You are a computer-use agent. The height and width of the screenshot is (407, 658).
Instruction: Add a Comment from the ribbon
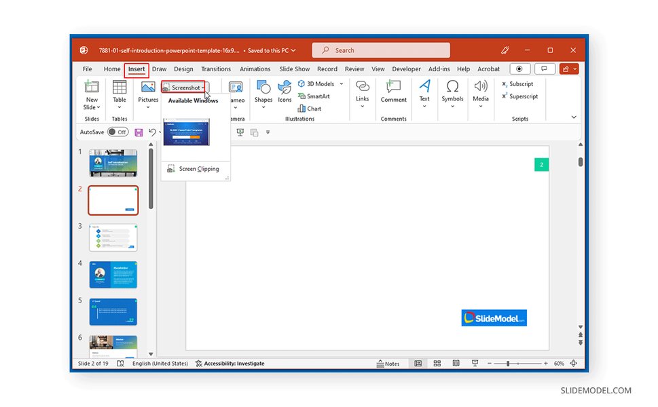(393, 92)
